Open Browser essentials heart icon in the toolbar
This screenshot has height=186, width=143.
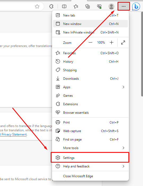(x=99, y=6)
